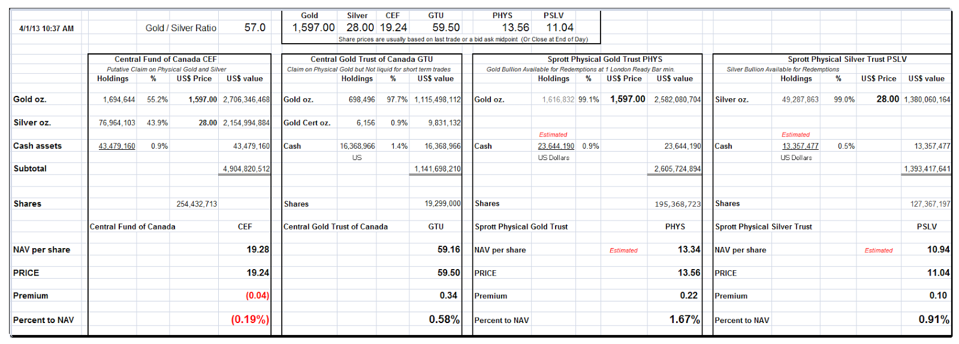Select PHYS shares count 195,368,723
This screenshot has width=959, height=344.
pos(678,204)
